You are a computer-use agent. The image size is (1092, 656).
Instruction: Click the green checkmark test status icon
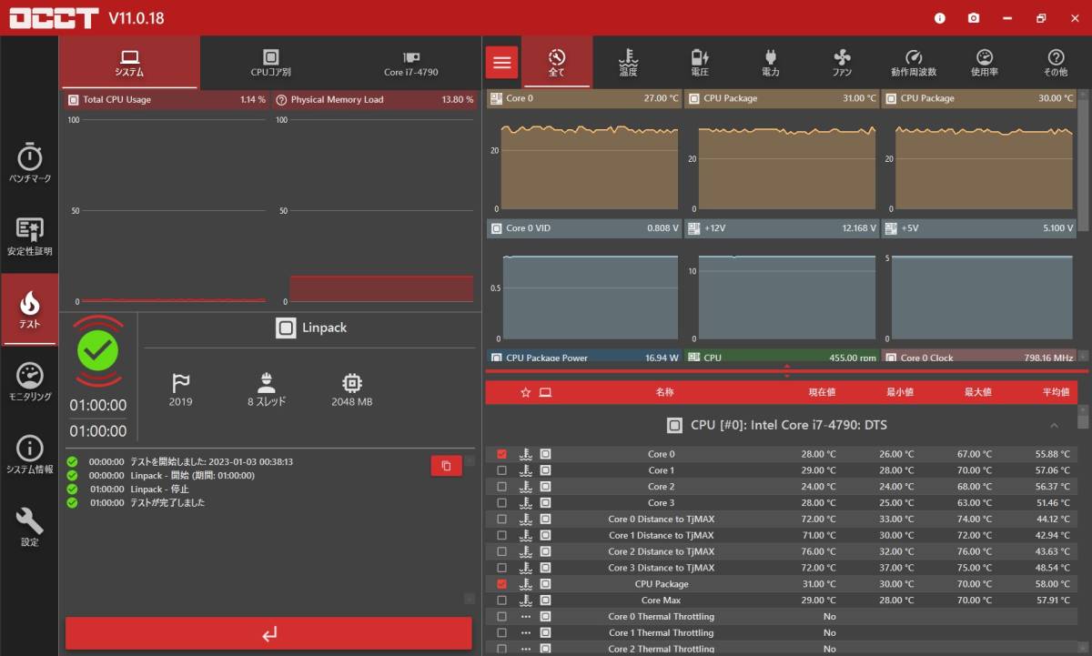pyautogui.click(x=98, y=350)
